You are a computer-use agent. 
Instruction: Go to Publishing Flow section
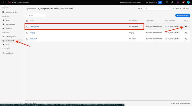(x=10, y=37)
